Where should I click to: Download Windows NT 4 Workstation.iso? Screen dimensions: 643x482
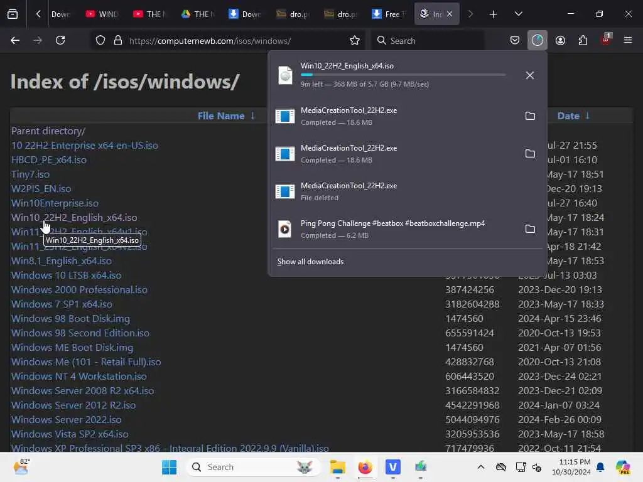pos(78,376)
